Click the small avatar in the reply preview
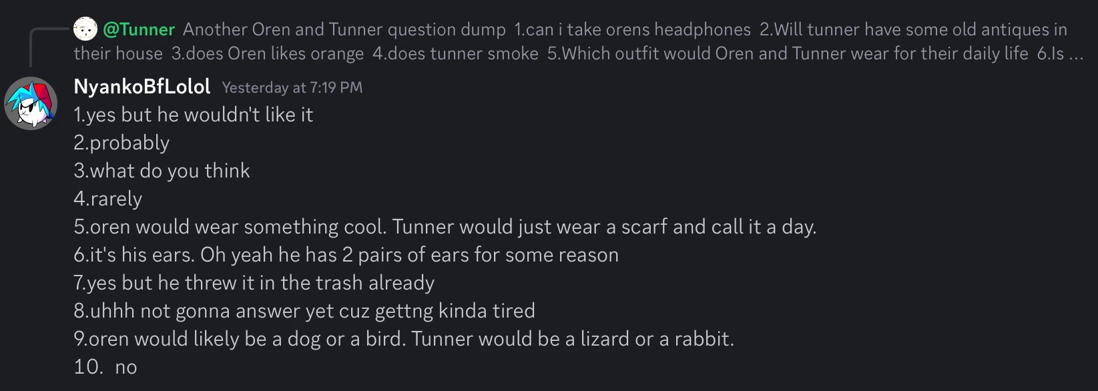The height and width of the screenshot is (391, 1098). 85,29
